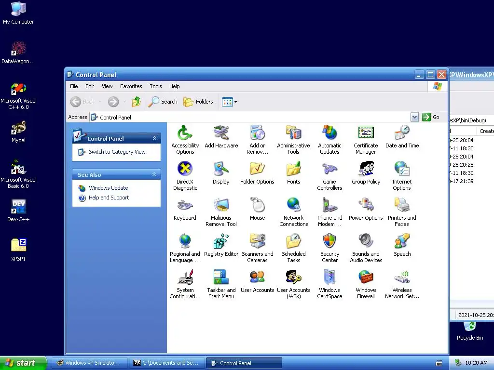Image resolution: width=494 pixels, height=370 pixels.
Task: Click the Search toolbar button
Action: [x=163, y=102]
